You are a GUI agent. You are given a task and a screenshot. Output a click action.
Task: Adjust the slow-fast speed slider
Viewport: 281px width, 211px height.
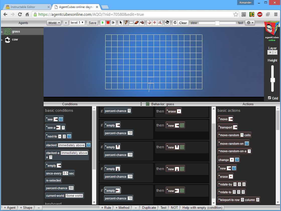[x=217, y=23]
